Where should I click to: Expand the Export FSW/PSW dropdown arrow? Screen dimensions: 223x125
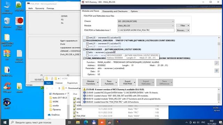[x=135, y=83]
